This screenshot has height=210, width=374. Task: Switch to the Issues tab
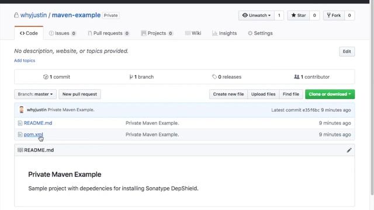[62, 33]
